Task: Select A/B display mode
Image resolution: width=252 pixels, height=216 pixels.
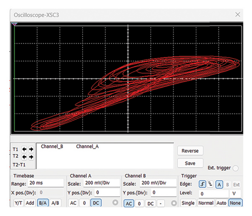Action: (55, 203)
